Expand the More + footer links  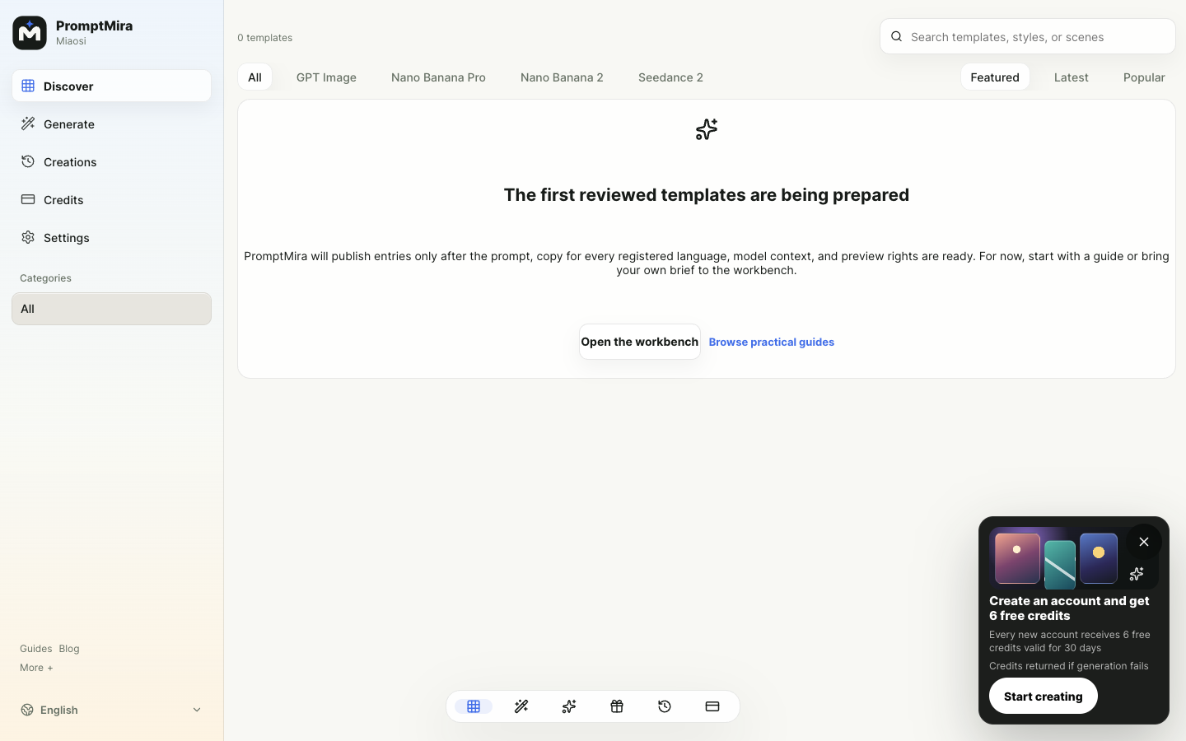point(36,668)
